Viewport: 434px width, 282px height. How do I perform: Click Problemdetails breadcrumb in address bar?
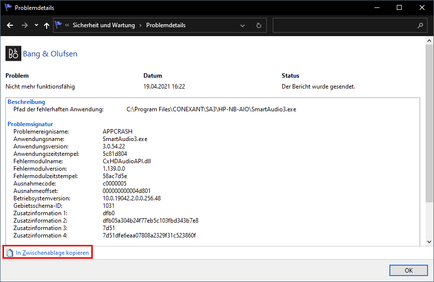[166, 25]
